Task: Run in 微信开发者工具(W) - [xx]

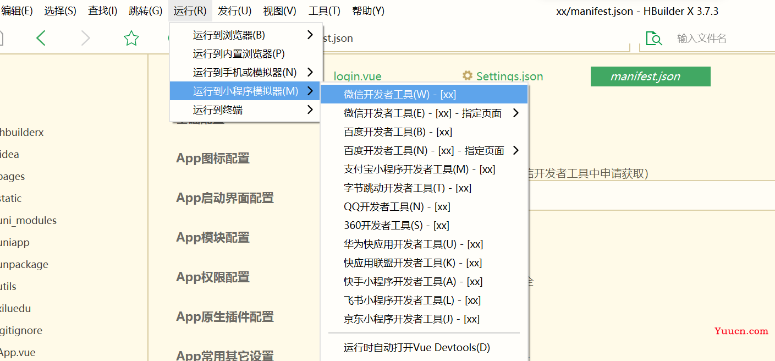Action: (424, 95)
